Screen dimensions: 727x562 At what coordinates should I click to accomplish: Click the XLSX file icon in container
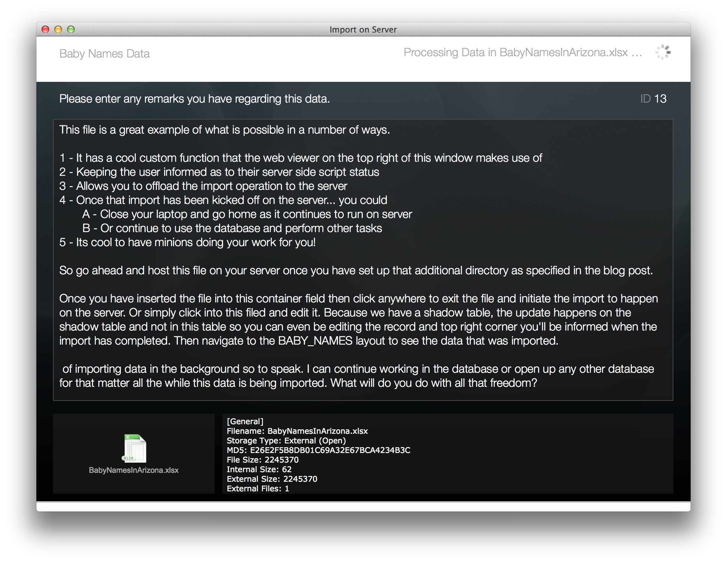(x=134, y=449)
